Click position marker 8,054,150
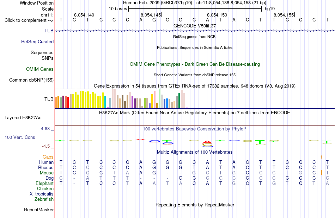 (x=217, y=15)
